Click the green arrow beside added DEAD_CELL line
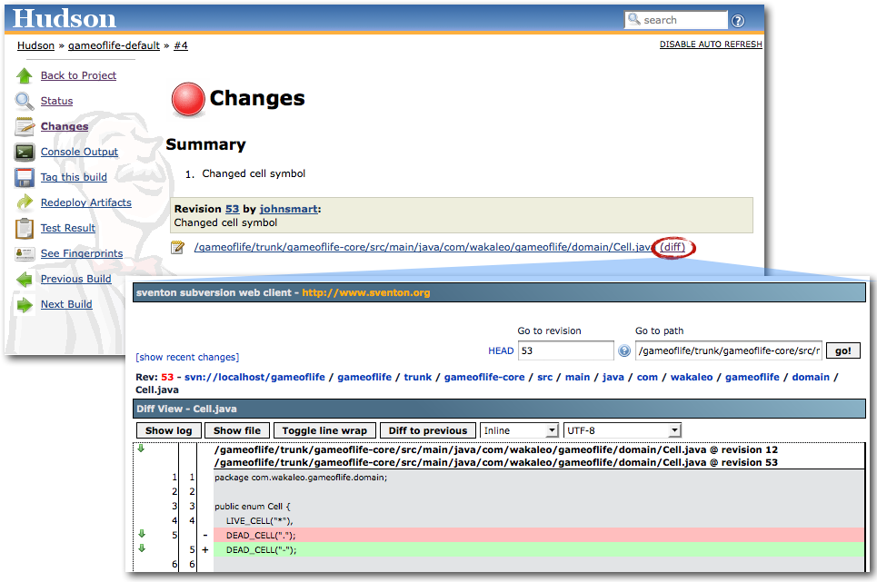877x582 pixels. tap(142, 548)
